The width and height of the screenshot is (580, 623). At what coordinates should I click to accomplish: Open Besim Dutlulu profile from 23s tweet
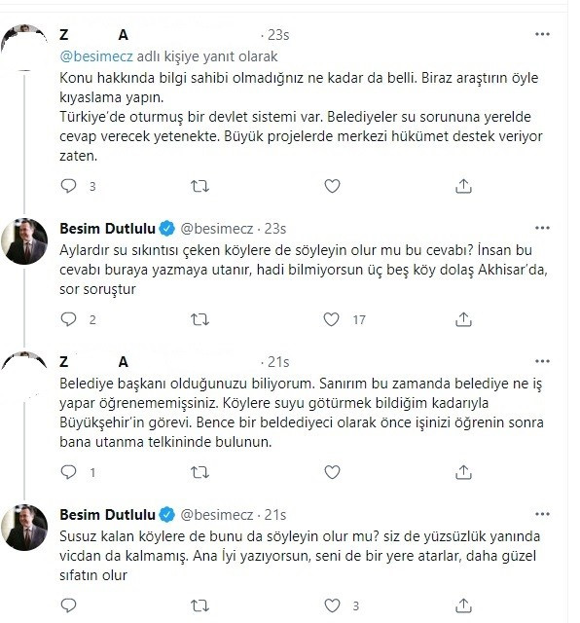click(x=107, y=229)
